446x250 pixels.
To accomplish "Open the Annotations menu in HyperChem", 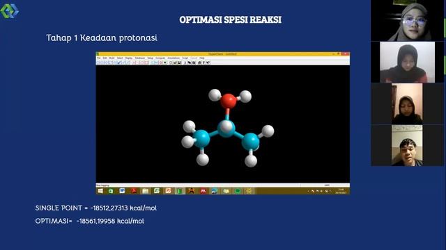I will coord(174,58).
